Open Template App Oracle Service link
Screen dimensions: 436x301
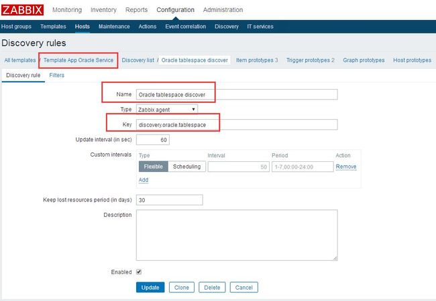pos(78,60)
